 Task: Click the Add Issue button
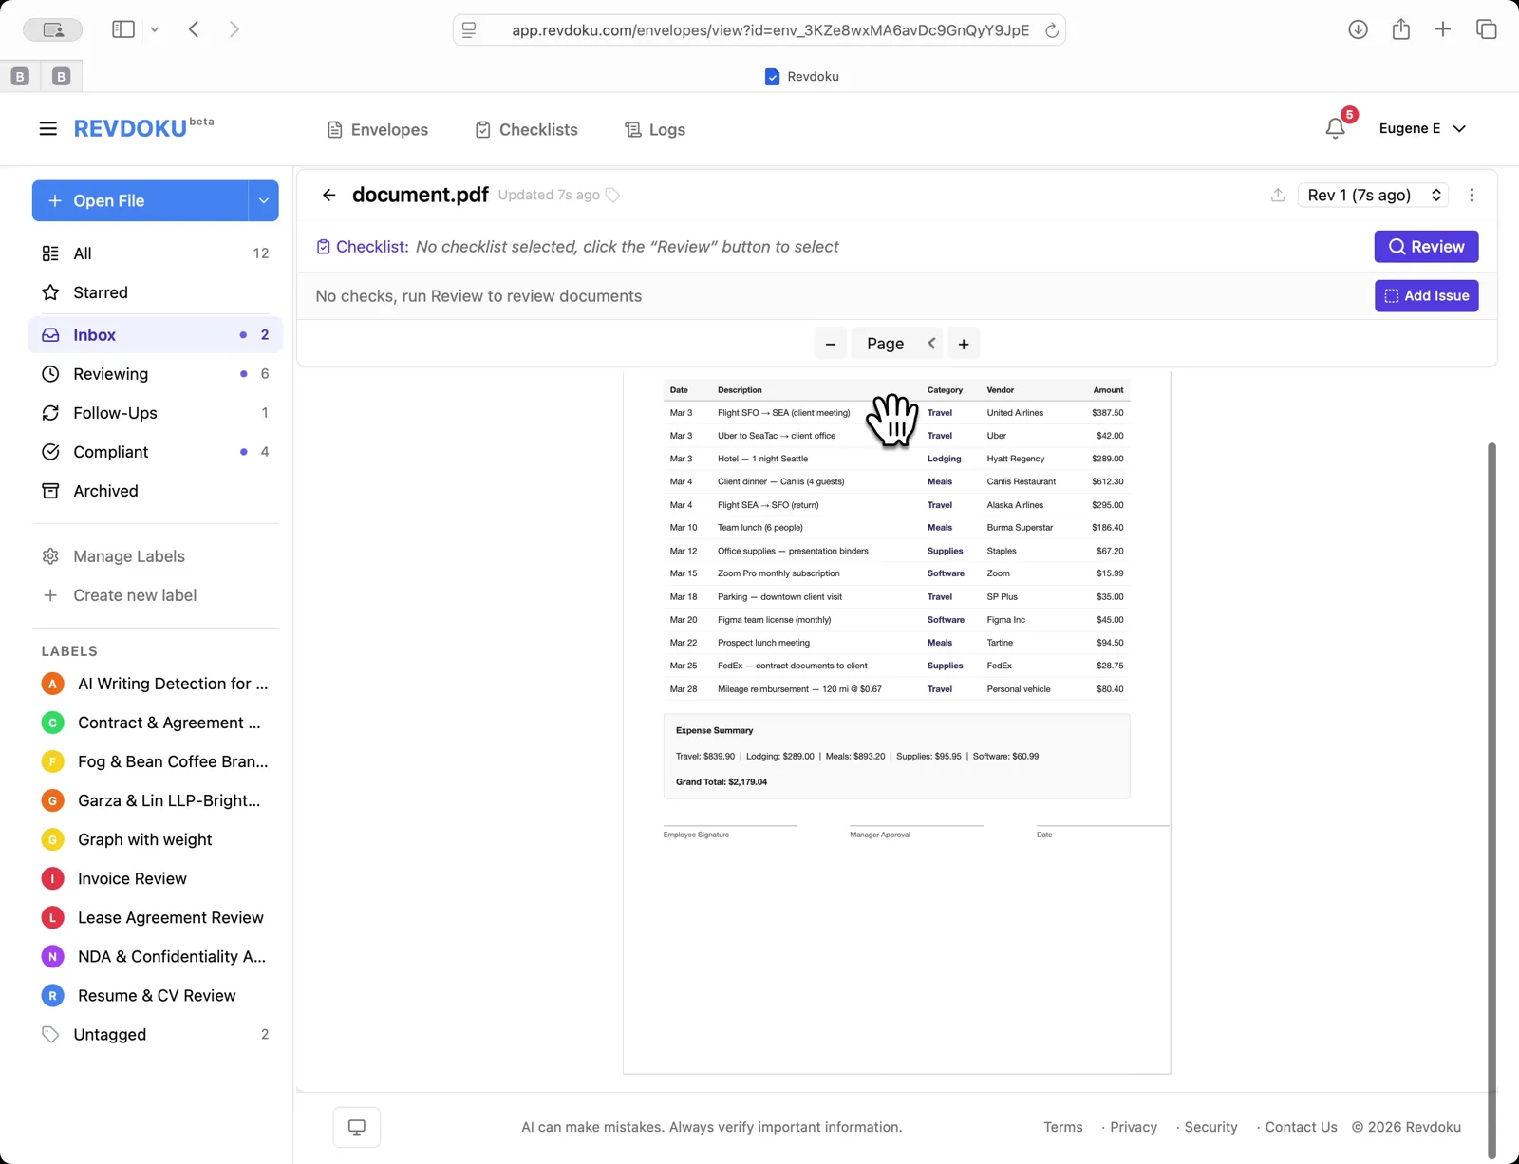[1426, 295]
